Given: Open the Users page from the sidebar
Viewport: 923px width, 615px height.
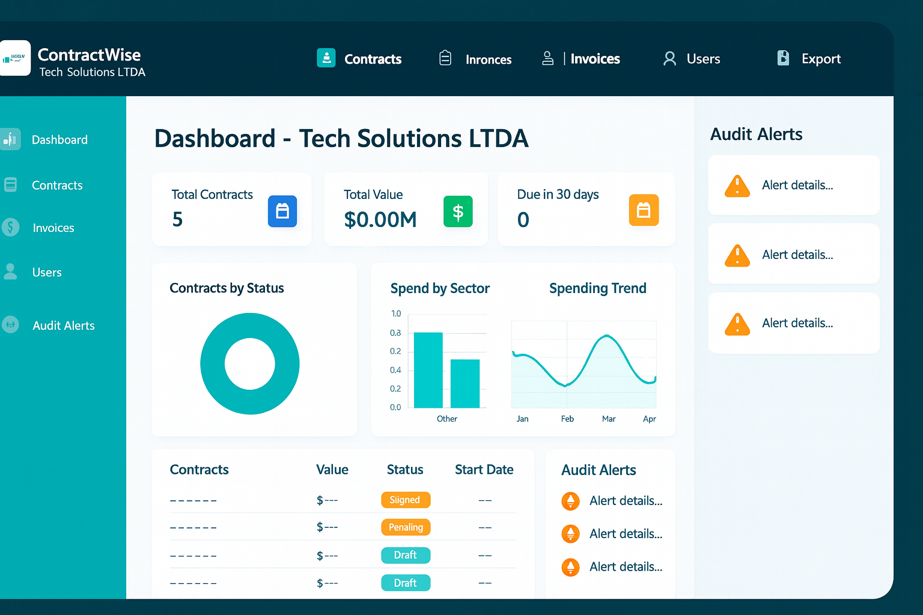Looking at the screenshot, I should coord(46,272).
